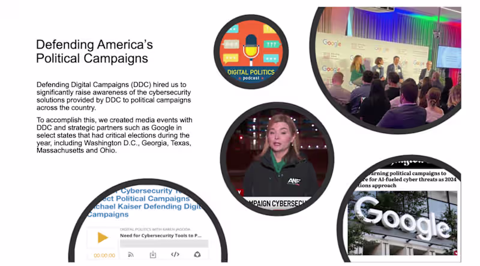The image size is (480, 266).
Task: Click the download icon in podcast player
Action: pyautogui.click(x=153, y=255)
